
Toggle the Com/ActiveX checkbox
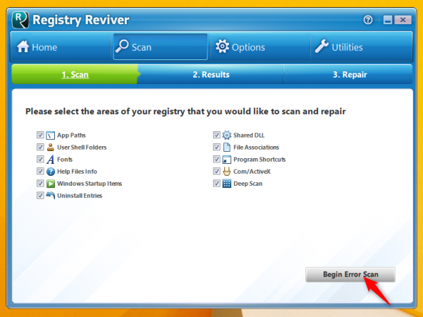coord(216,171)
